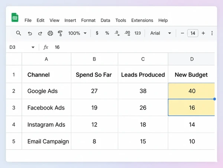The width and height of the screenshot is (223, 168).
Task: Expand the D3 name box dropdown arrow
Action: [x=33, y=47]
